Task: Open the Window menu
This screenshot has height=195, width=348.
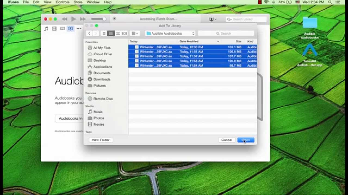Action: 93,2
